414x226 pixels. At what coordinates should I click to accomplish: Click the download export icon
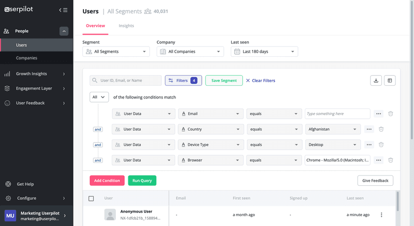[x=376, y=80]
